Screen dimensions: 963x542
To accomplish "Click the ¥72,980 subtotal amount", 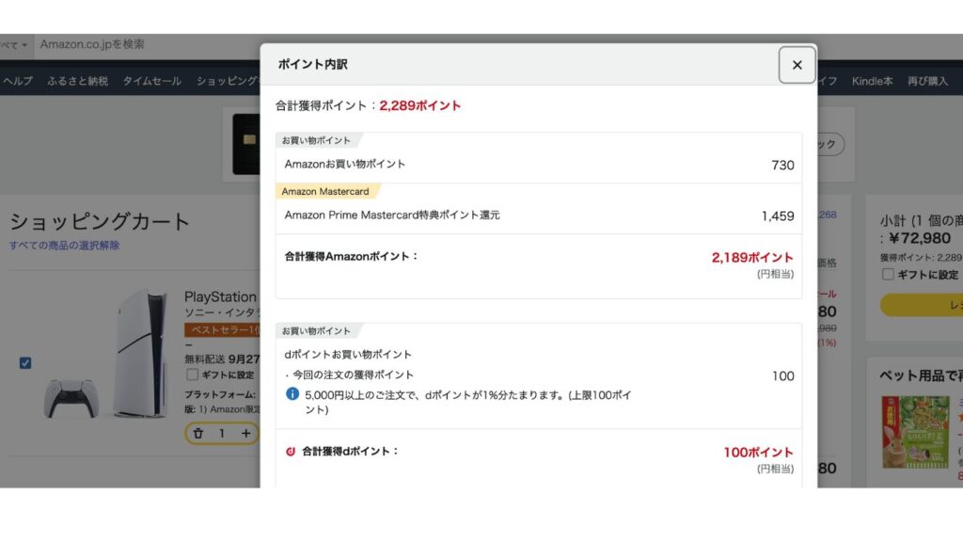I will click(x=920, y=238).
